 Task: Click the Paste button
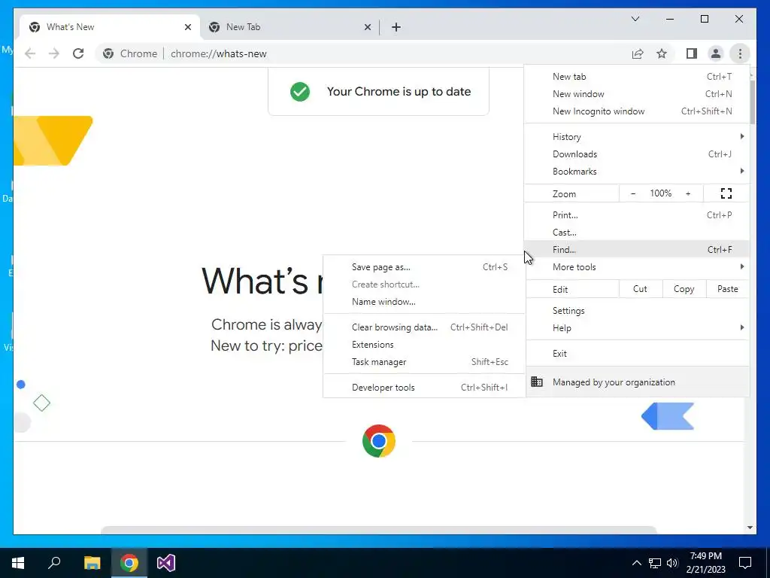728,289
